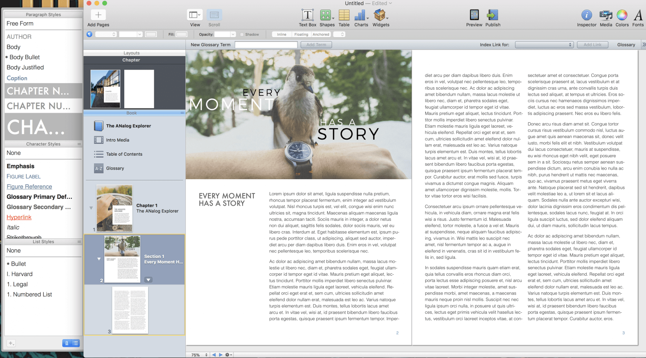
Task: Toggle character styles view button
Action: click(x=67, y=343)
